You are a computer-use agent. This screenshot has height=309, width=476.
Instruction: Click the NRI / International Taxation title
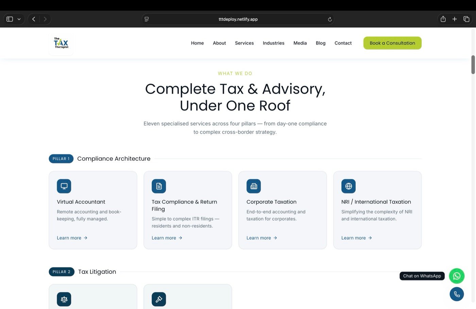[x=376, y=202]
